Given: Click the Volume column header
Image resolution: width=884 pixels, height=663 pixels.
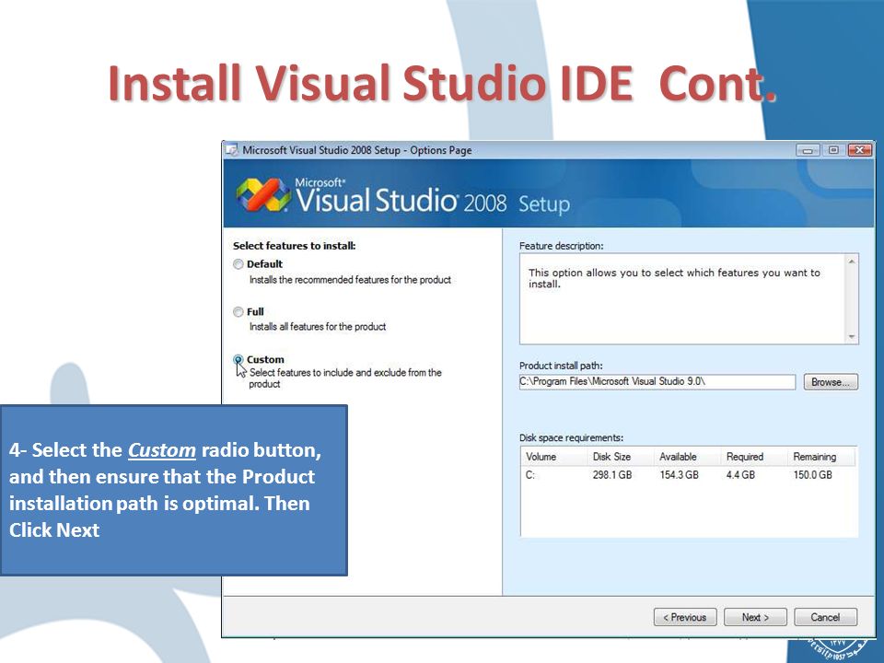Looking at the screenshot, I should 553,457.
